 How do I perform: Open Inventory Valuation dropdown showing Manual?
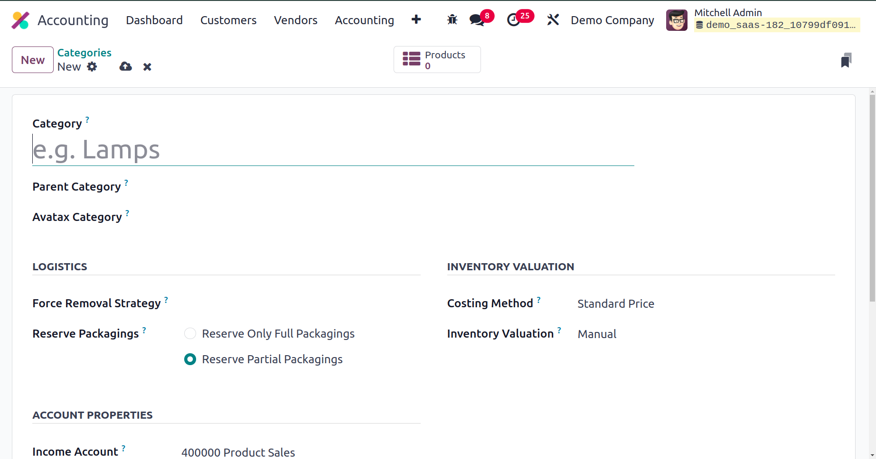coord(597,334)
